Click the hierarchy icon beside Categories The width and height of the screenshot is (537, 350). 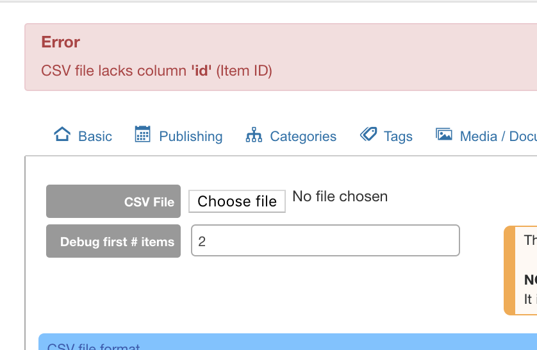tap(254, 135)
